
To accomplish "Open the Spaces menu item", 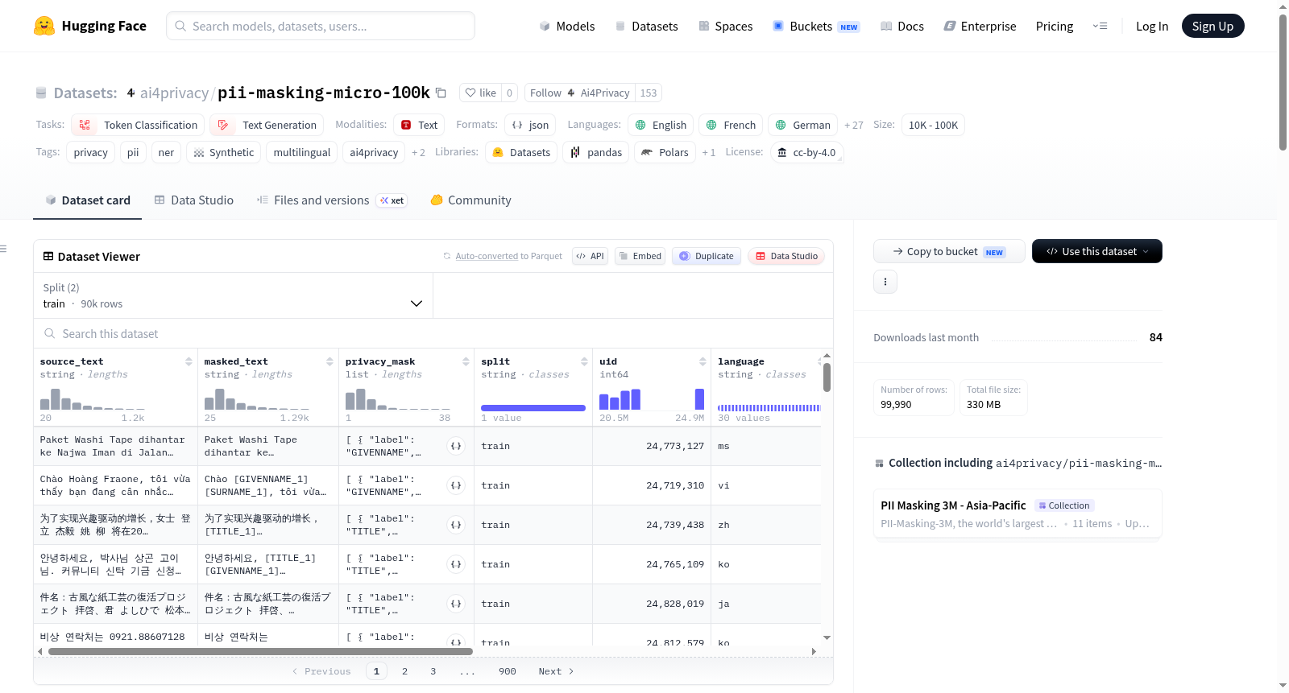I will pyautogui.click(x=726, y=26).
